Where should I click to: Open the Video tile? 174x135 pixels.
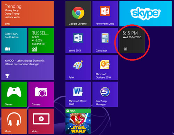(41, 121)
